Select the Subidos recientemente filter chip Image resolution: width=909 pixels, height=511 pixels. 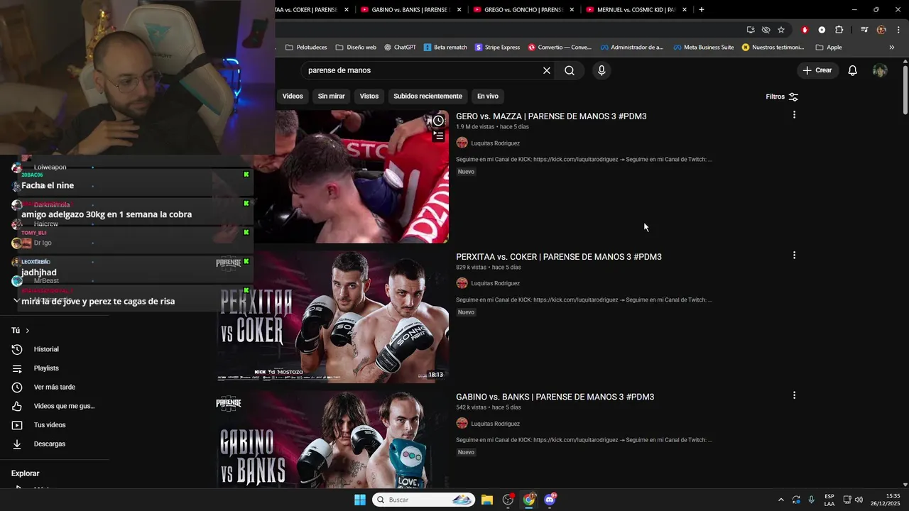pos(428,97)
